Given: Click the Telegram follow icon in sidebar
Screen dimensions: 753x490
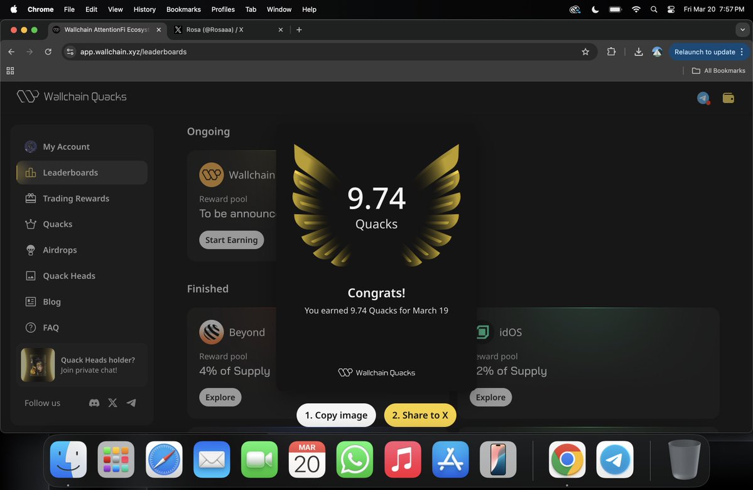Looking at the screenshot, I should [x=131, y=403].
